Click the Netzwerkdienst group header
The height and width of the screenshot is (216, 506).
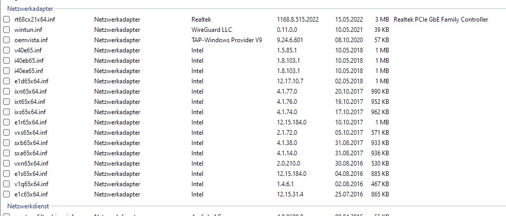[x=28, y=206]
